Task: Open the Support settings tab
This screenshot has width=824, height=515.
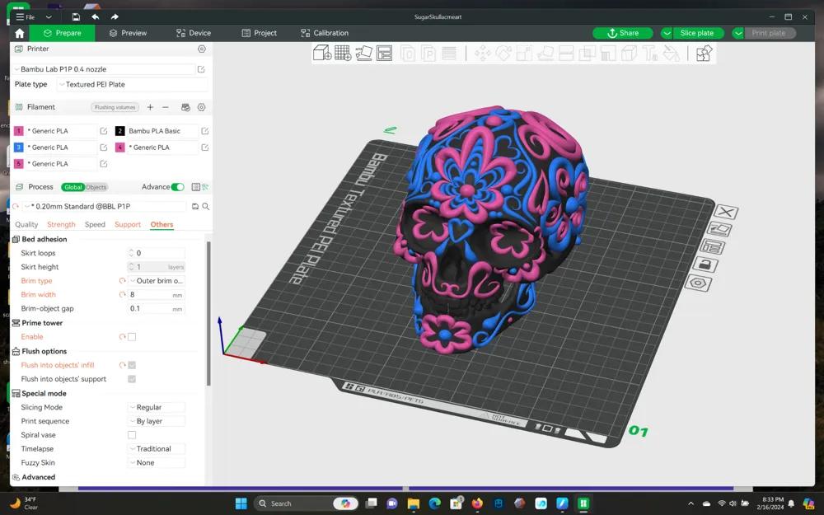Action: coord(128,224)
